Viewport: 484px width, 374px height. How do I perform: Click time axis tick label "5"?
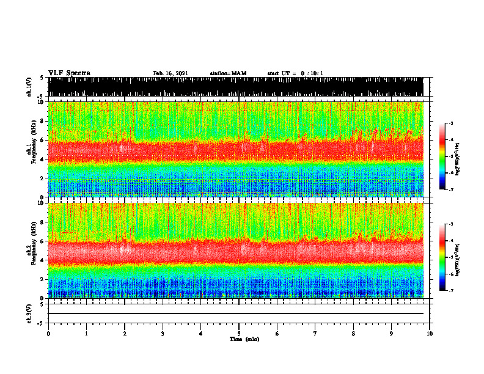coord(239,334)
